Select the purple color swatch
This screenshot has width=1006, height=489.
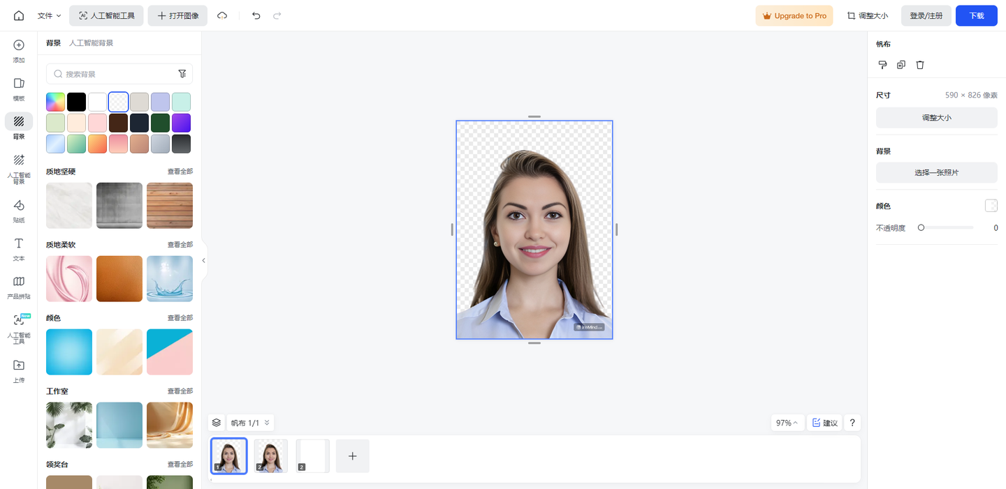(x=181, y=123)
